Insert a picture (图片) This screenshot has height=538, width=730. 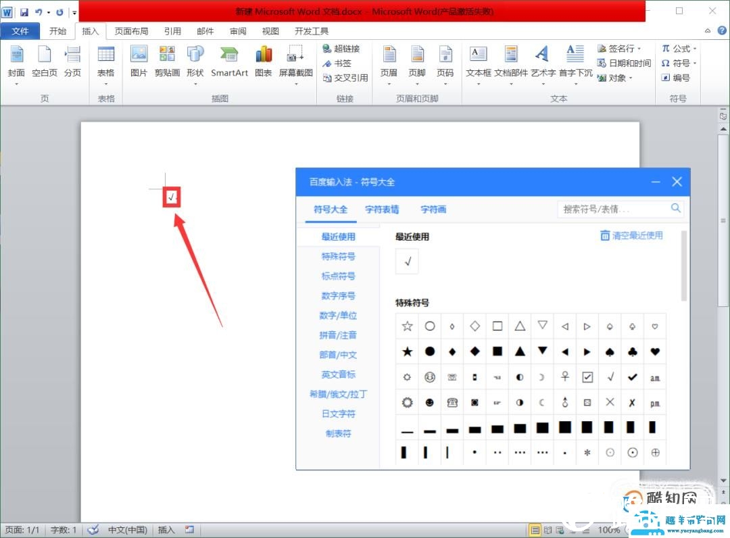pos(139,62)
